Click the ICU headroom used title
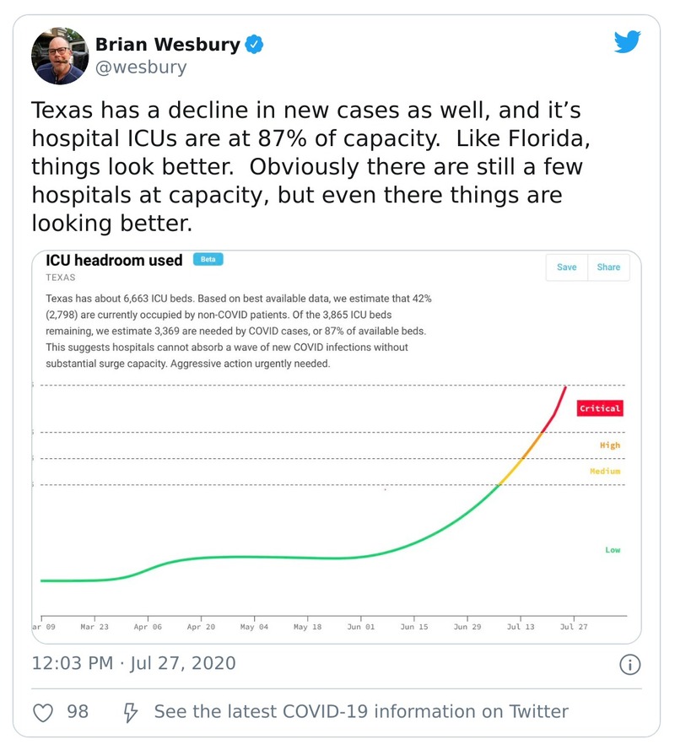 click(114, 261)
